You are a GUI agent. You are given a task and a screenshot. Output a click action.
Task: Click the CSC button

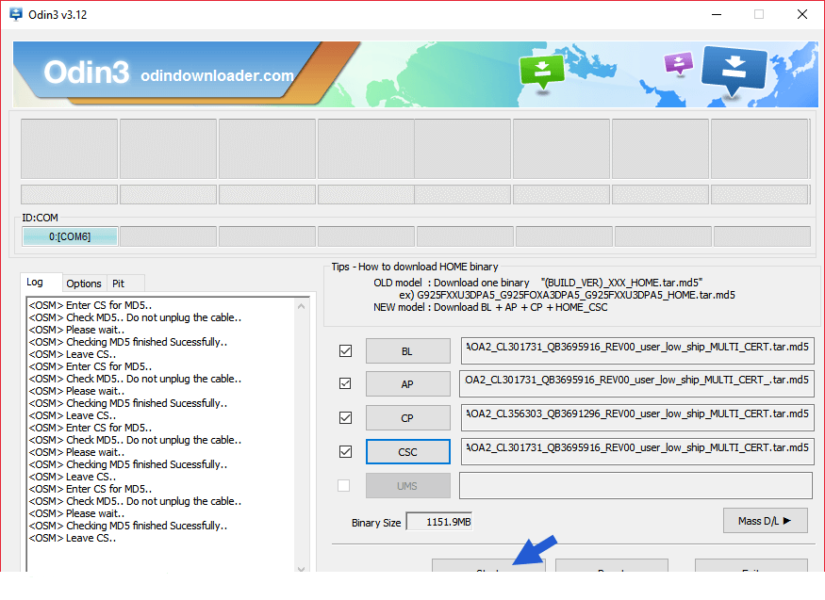click(x=407, y=452)
